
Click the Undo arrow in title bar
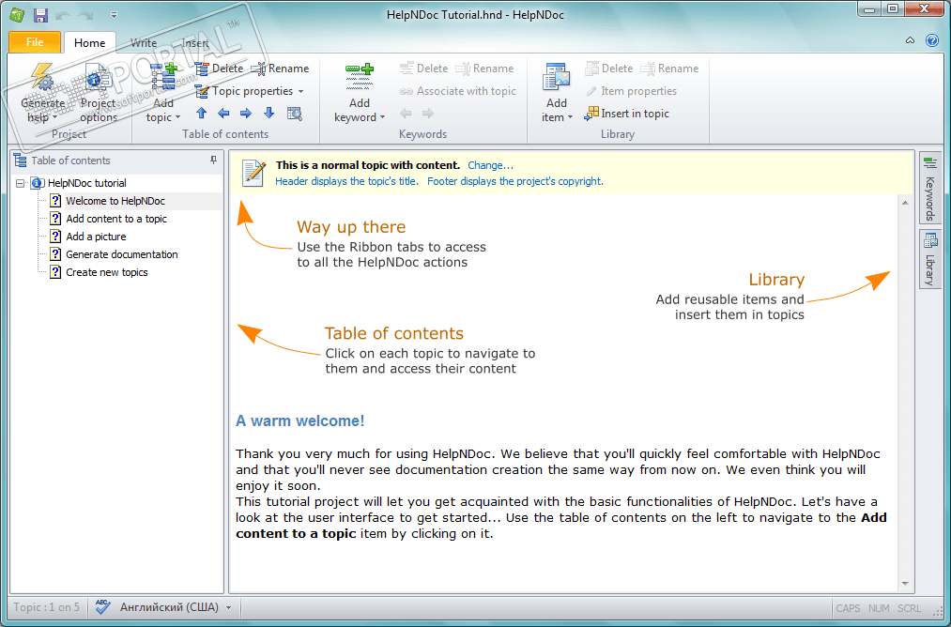(x=64, y=15)
